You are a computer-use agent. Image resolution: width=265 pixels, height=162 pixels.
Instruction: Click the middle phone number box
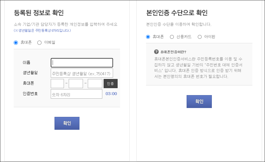(x=76, y=83)
